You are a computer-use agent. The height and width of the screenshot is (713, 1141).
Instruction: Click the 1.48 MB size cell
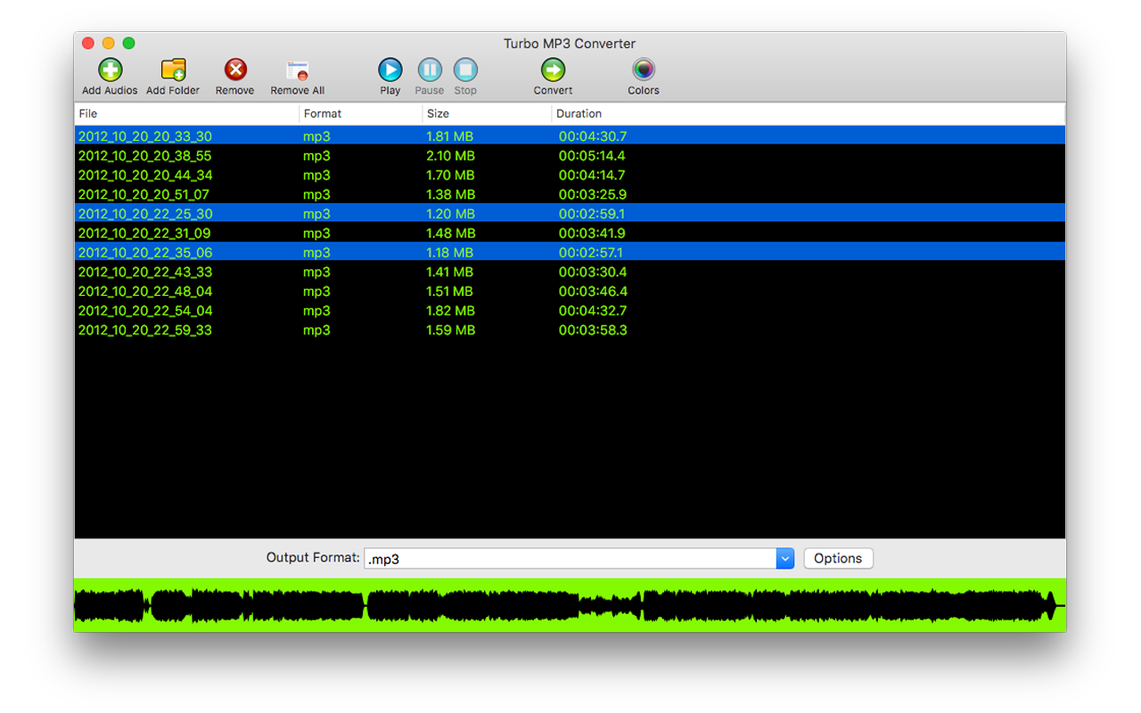pyautogui.click(x=451, y=234)
